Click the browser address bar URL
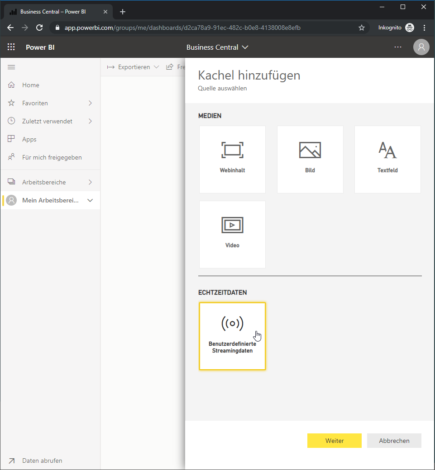The image size is (435, 470). point(182,28)
